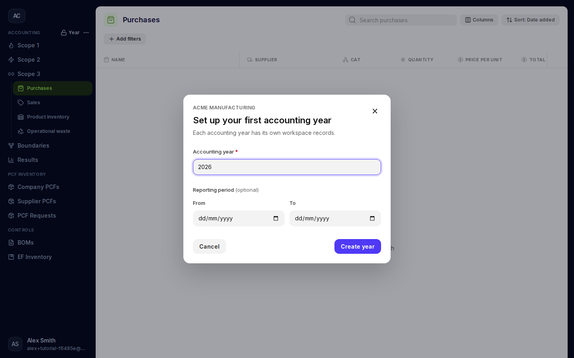This screenshot has height=358, width=574.
Task: Open Operational waste page
Action: pos(53,131)
